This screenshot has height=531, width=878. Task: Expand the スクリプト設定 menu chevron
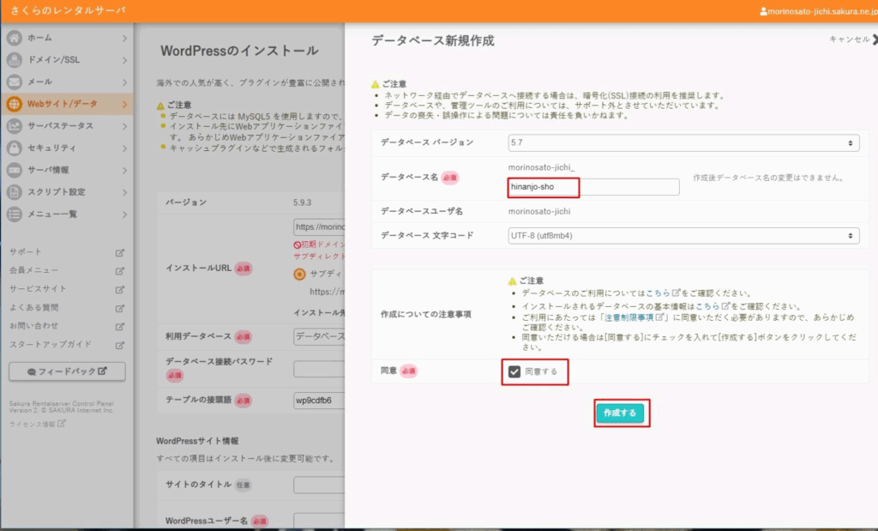[124, 193]
